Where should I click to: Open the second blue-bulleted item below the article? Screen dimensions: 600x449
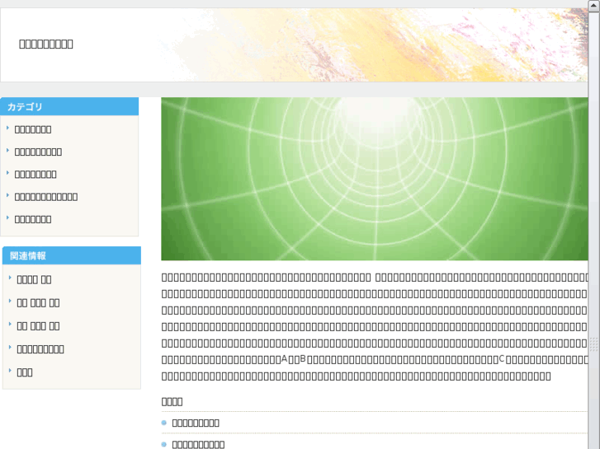tap(198, 444)
